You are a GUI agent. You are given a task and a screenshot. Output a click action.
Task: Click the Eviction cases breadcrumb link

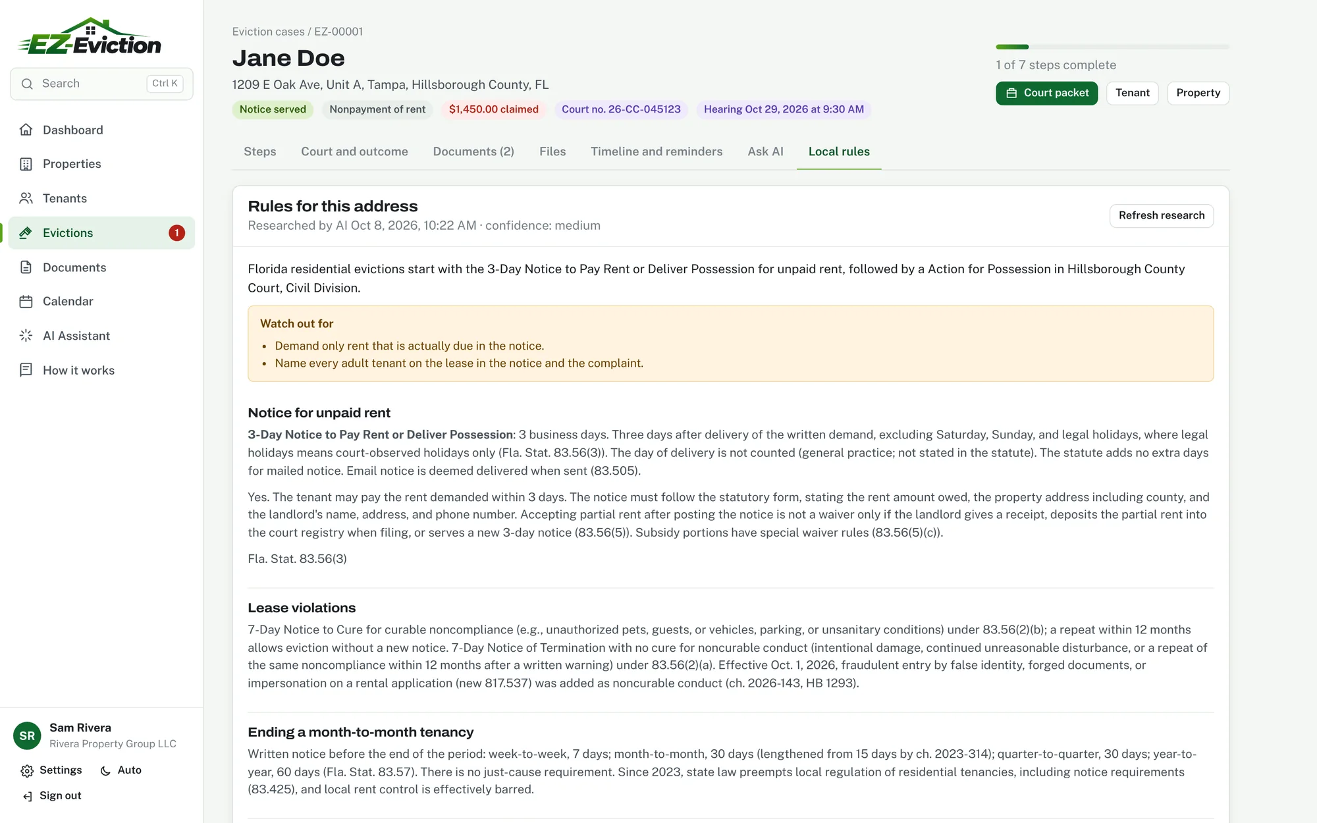coord(268,32)
